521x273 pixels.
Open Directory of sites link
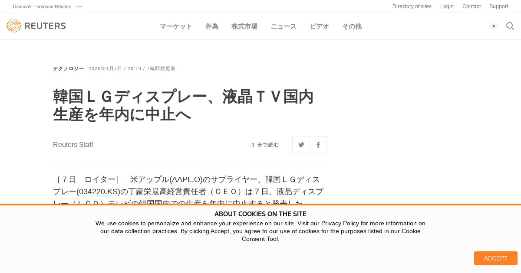[x=412, y=6]
